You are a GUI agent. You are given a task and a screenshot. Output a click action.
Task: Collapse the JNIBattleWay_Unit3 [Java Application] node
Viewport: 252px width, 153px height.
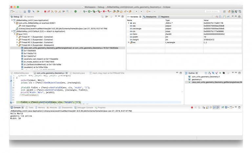coord(12,20)
